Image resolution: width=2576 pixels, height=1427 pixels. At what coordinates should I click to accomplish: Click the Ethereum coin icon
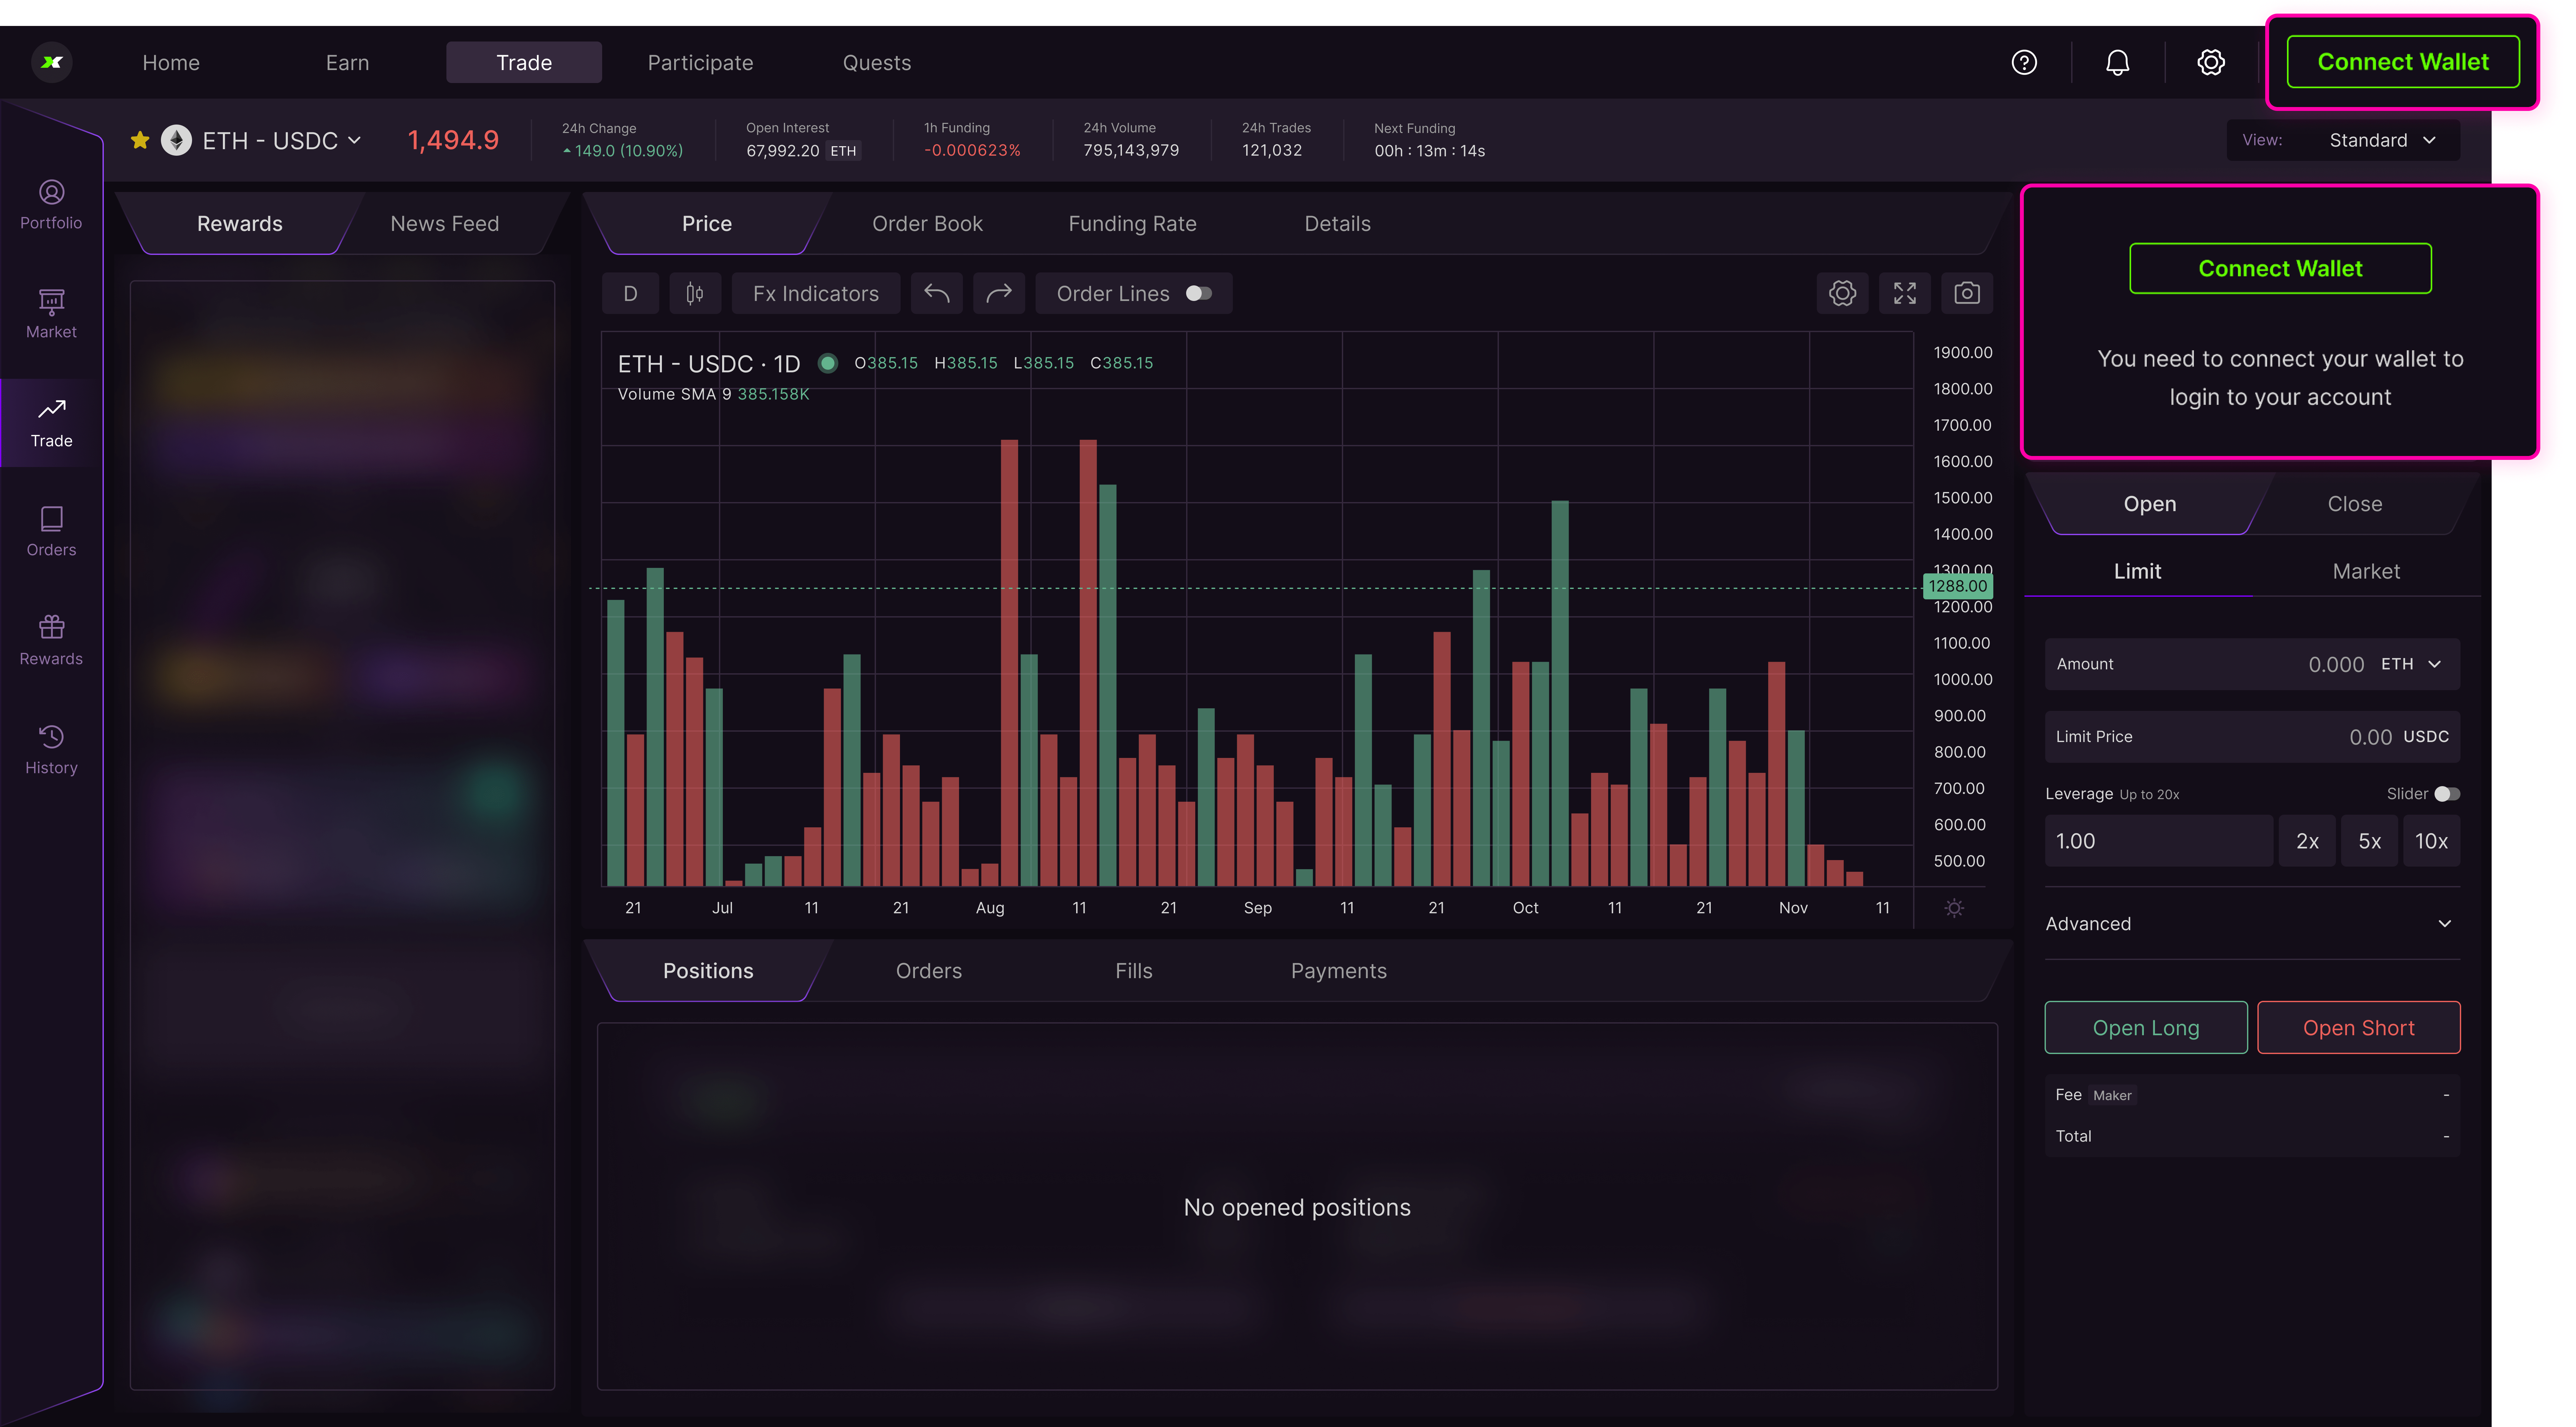pos(177,140)
